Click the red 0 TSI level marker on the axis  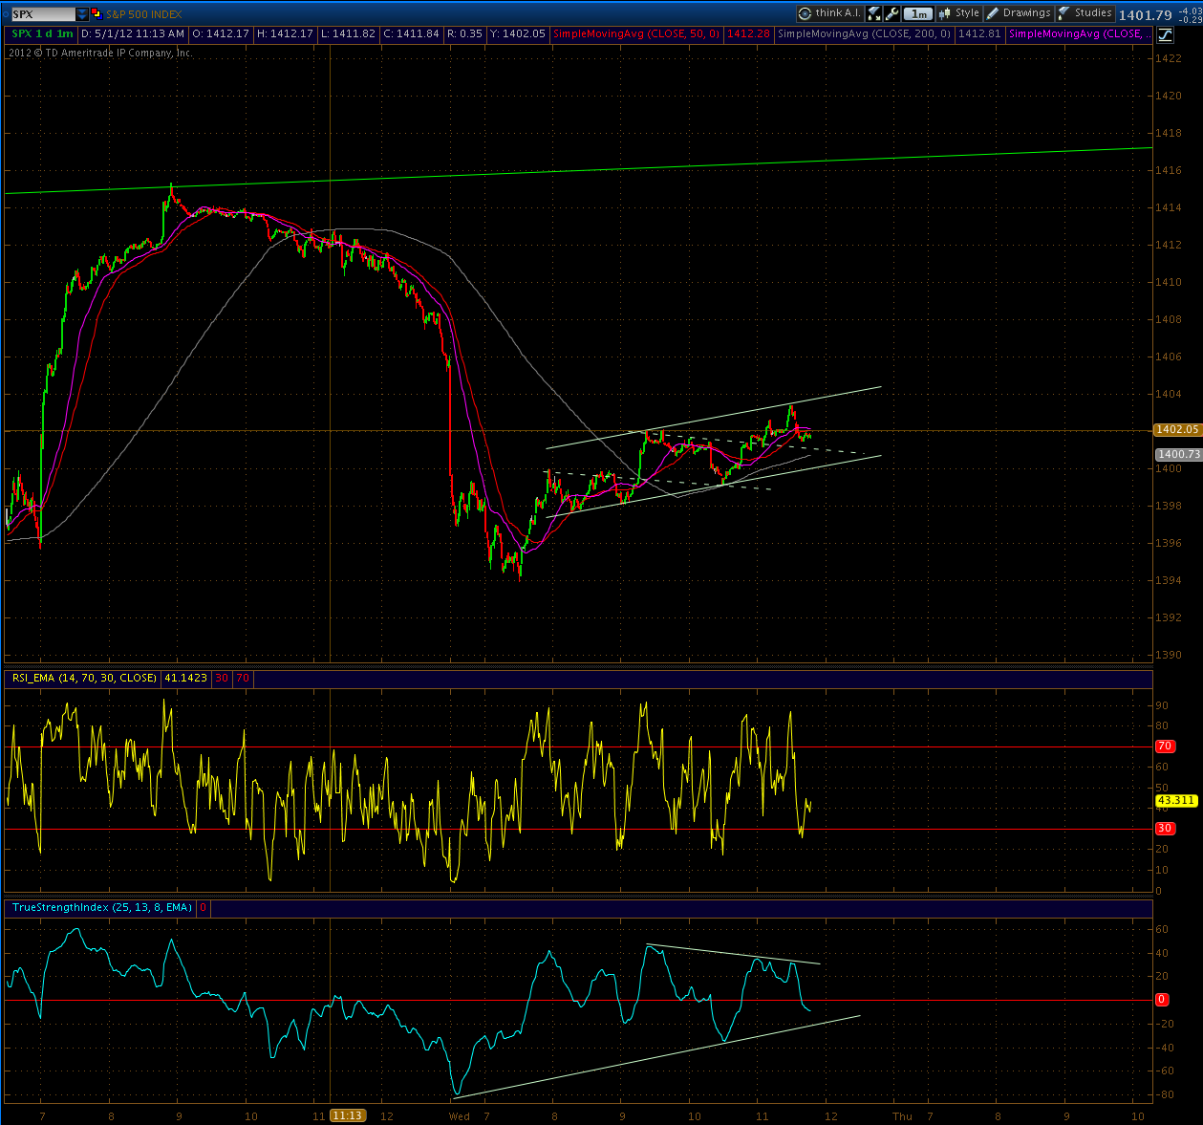(1162, 1000)
